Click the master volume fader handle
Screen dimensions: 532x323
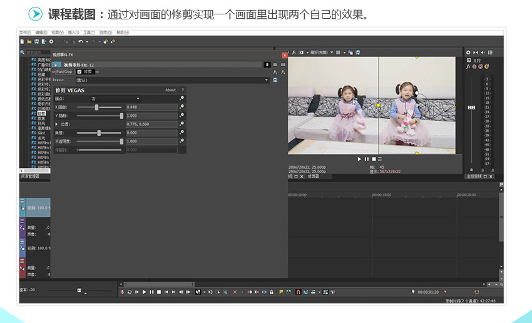472,107
